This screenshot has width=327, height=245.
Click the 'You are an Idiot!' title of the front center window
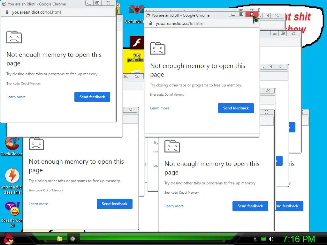(x=181, y=15)
